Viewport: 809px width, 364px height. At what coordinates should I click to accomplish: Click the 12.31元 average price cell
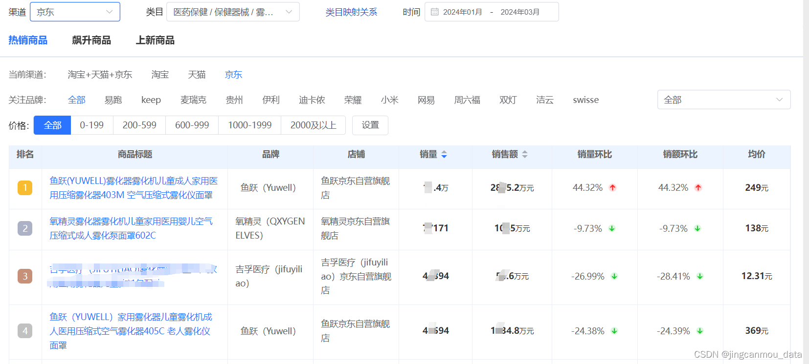pos(757,276)
